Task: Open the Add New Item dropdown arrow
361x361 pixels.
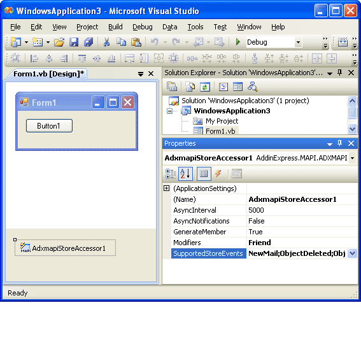Action: coord(48,43)
